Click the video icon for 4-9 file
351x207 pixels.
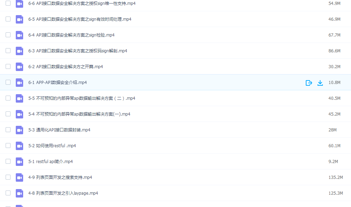pos(20,177)
